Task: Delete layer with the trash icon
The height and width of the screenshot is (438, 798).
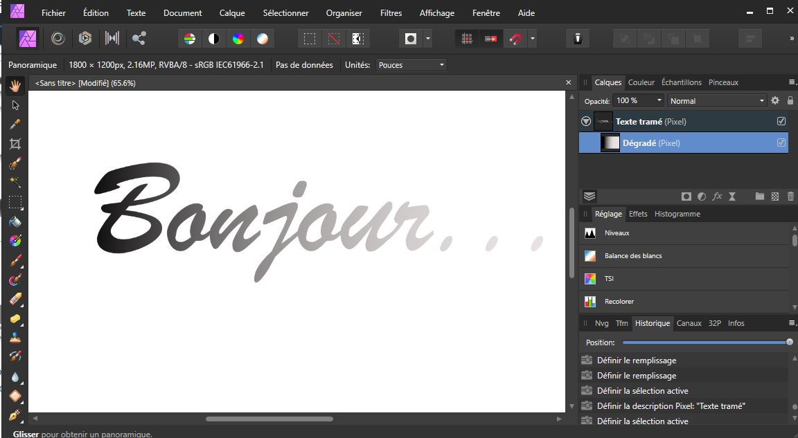Action: 790,196
